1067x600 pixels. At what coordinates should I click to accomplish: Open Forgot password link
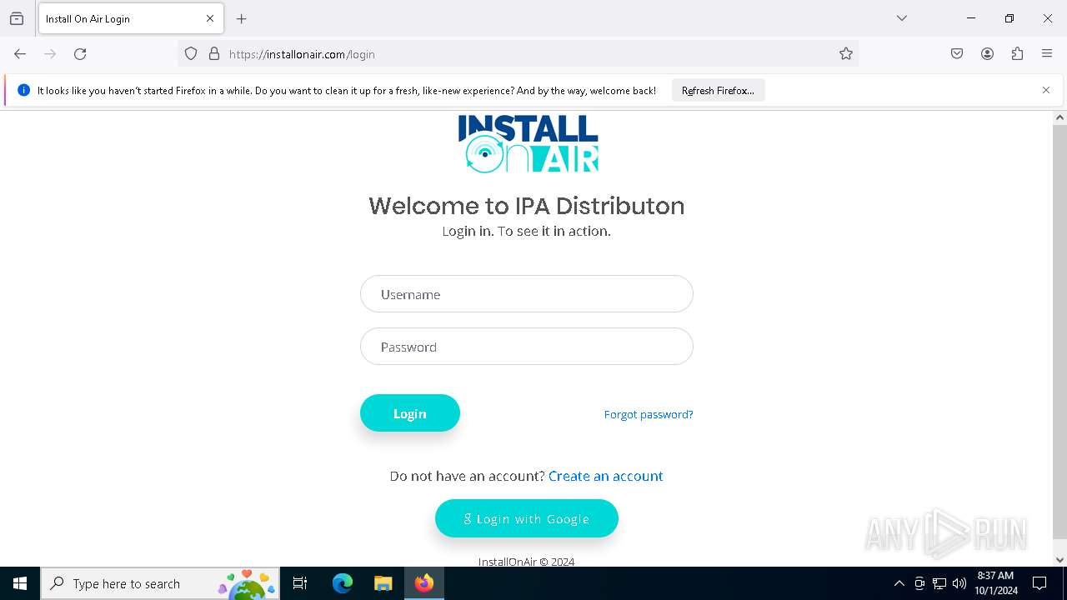[649, 414]
